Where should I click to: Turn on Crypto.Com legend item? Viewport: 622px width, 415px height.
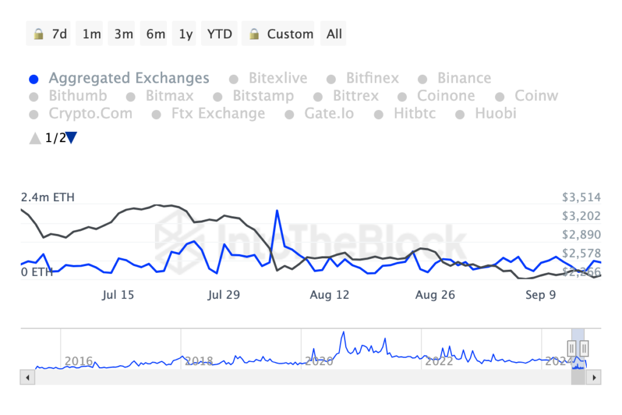[x=81, y=114]
